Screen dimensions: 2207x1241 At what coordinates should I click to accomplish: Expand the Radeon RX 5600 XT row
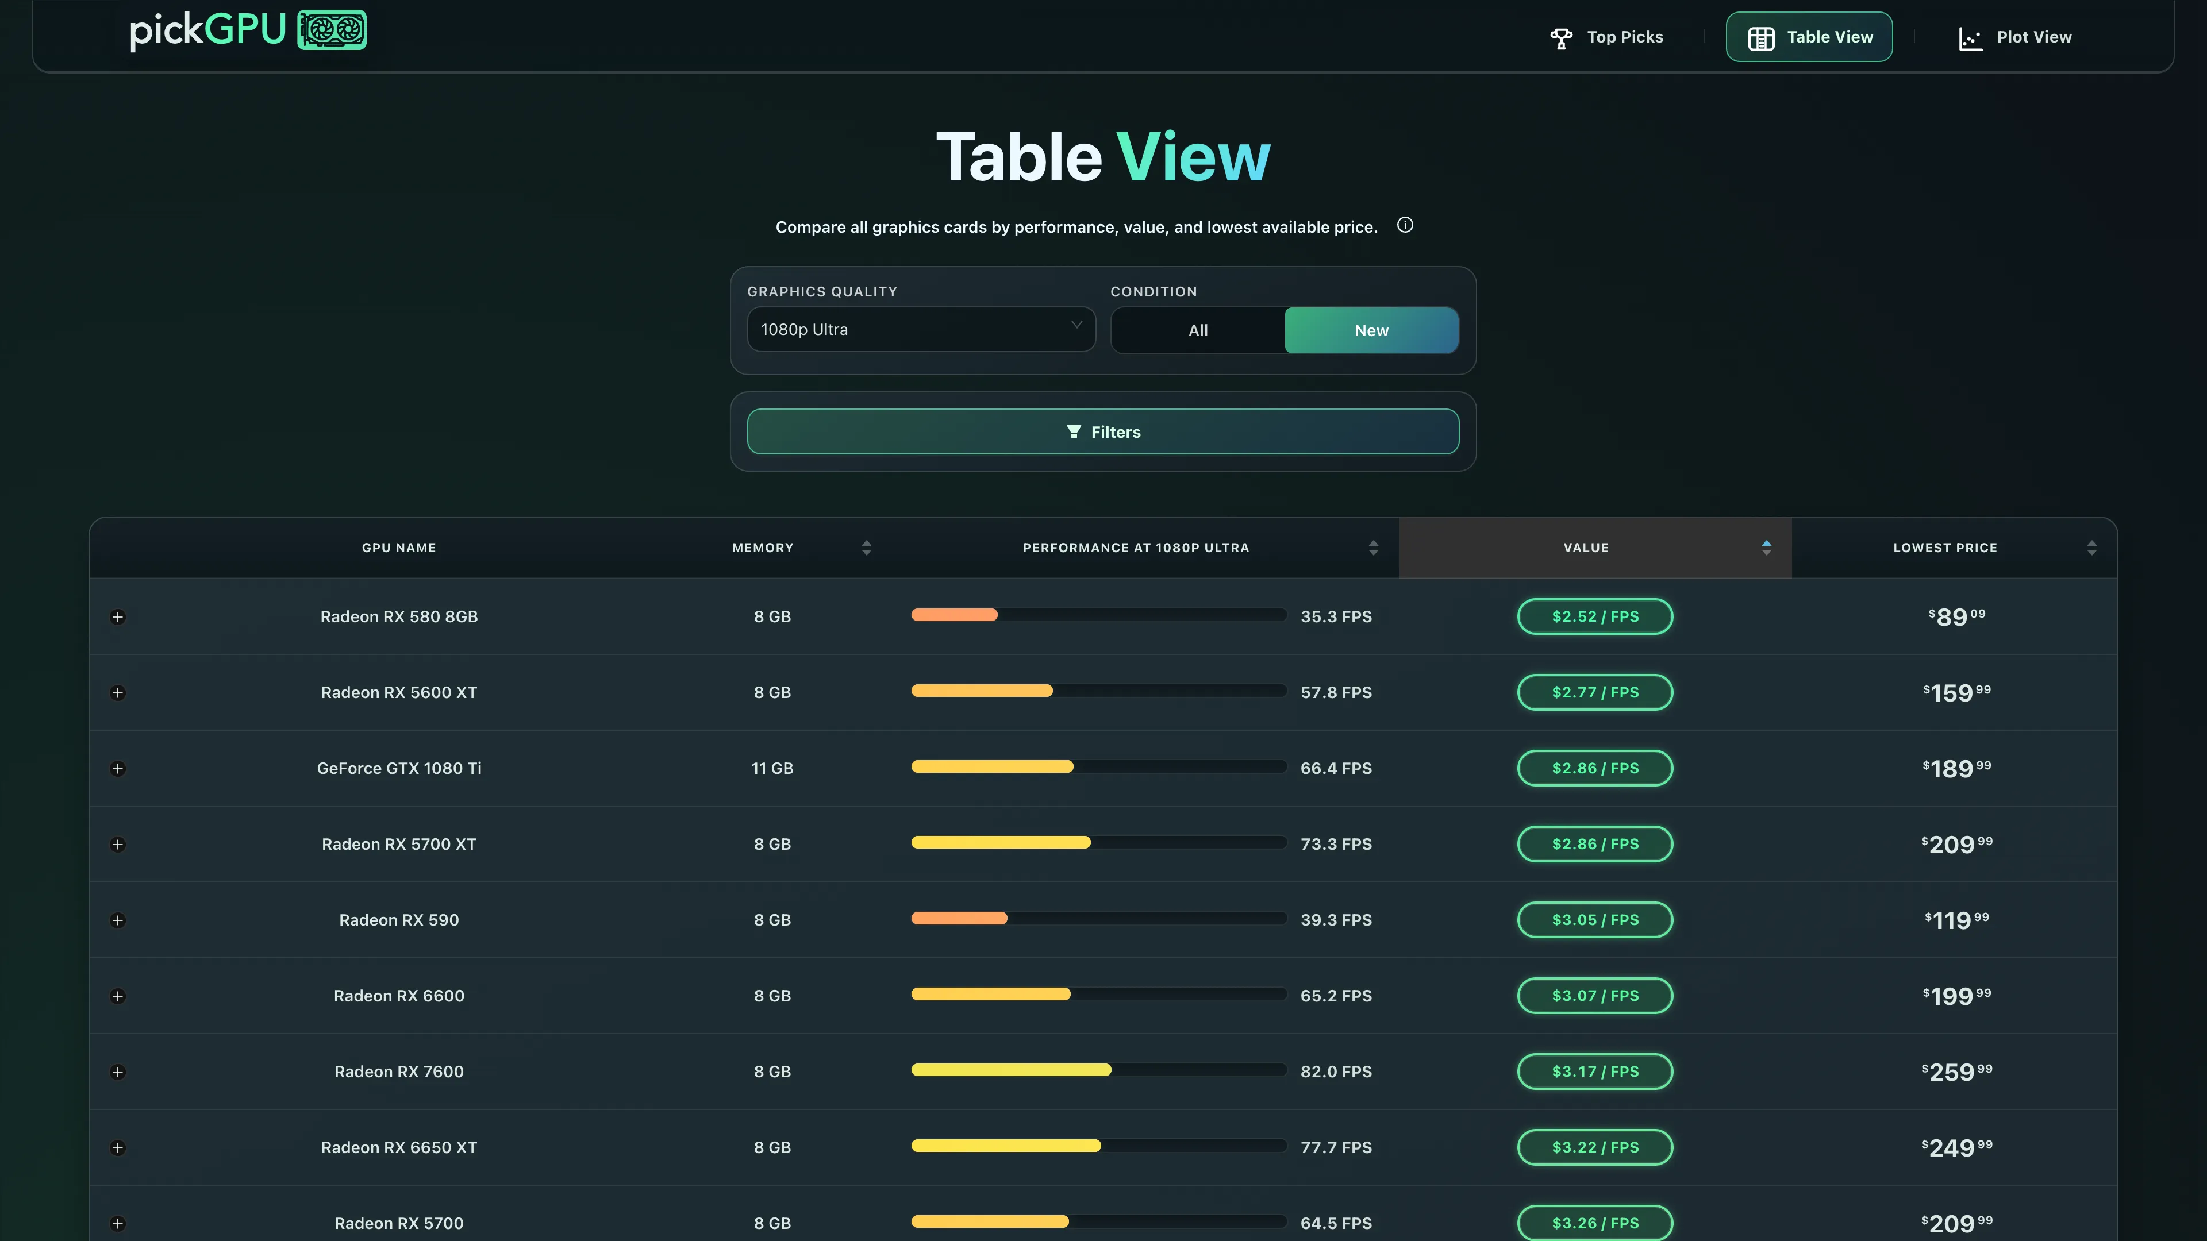tap(118, 693)
